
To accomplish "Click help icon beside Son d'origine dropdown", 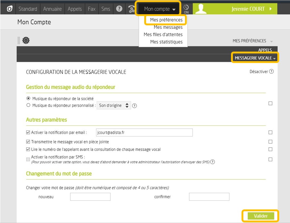I will pos(135,106).
